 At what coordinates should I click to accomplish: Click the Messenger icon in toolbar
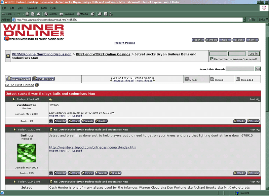coord(111,14)
